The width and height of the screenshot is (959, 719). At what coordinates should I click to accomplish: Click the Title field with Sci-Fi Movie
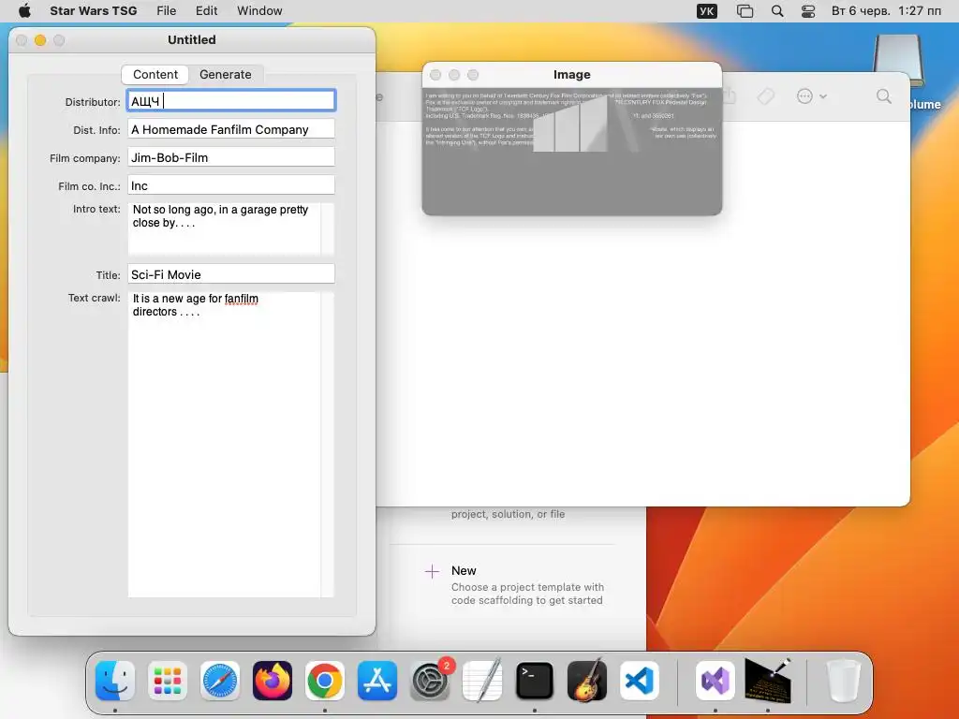click(x=231, y=274)
